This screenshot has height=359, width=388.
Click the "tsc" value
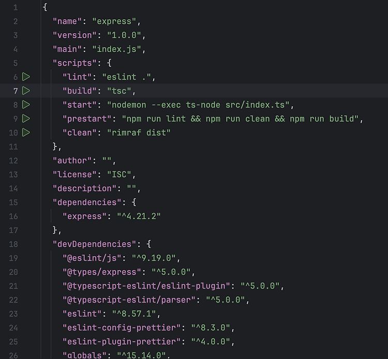point(119,91)
